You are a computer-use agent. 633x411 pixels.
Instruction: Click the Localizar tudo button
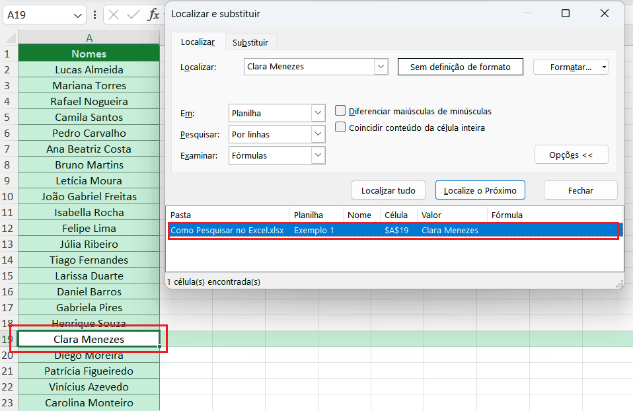tap(388, 190)
